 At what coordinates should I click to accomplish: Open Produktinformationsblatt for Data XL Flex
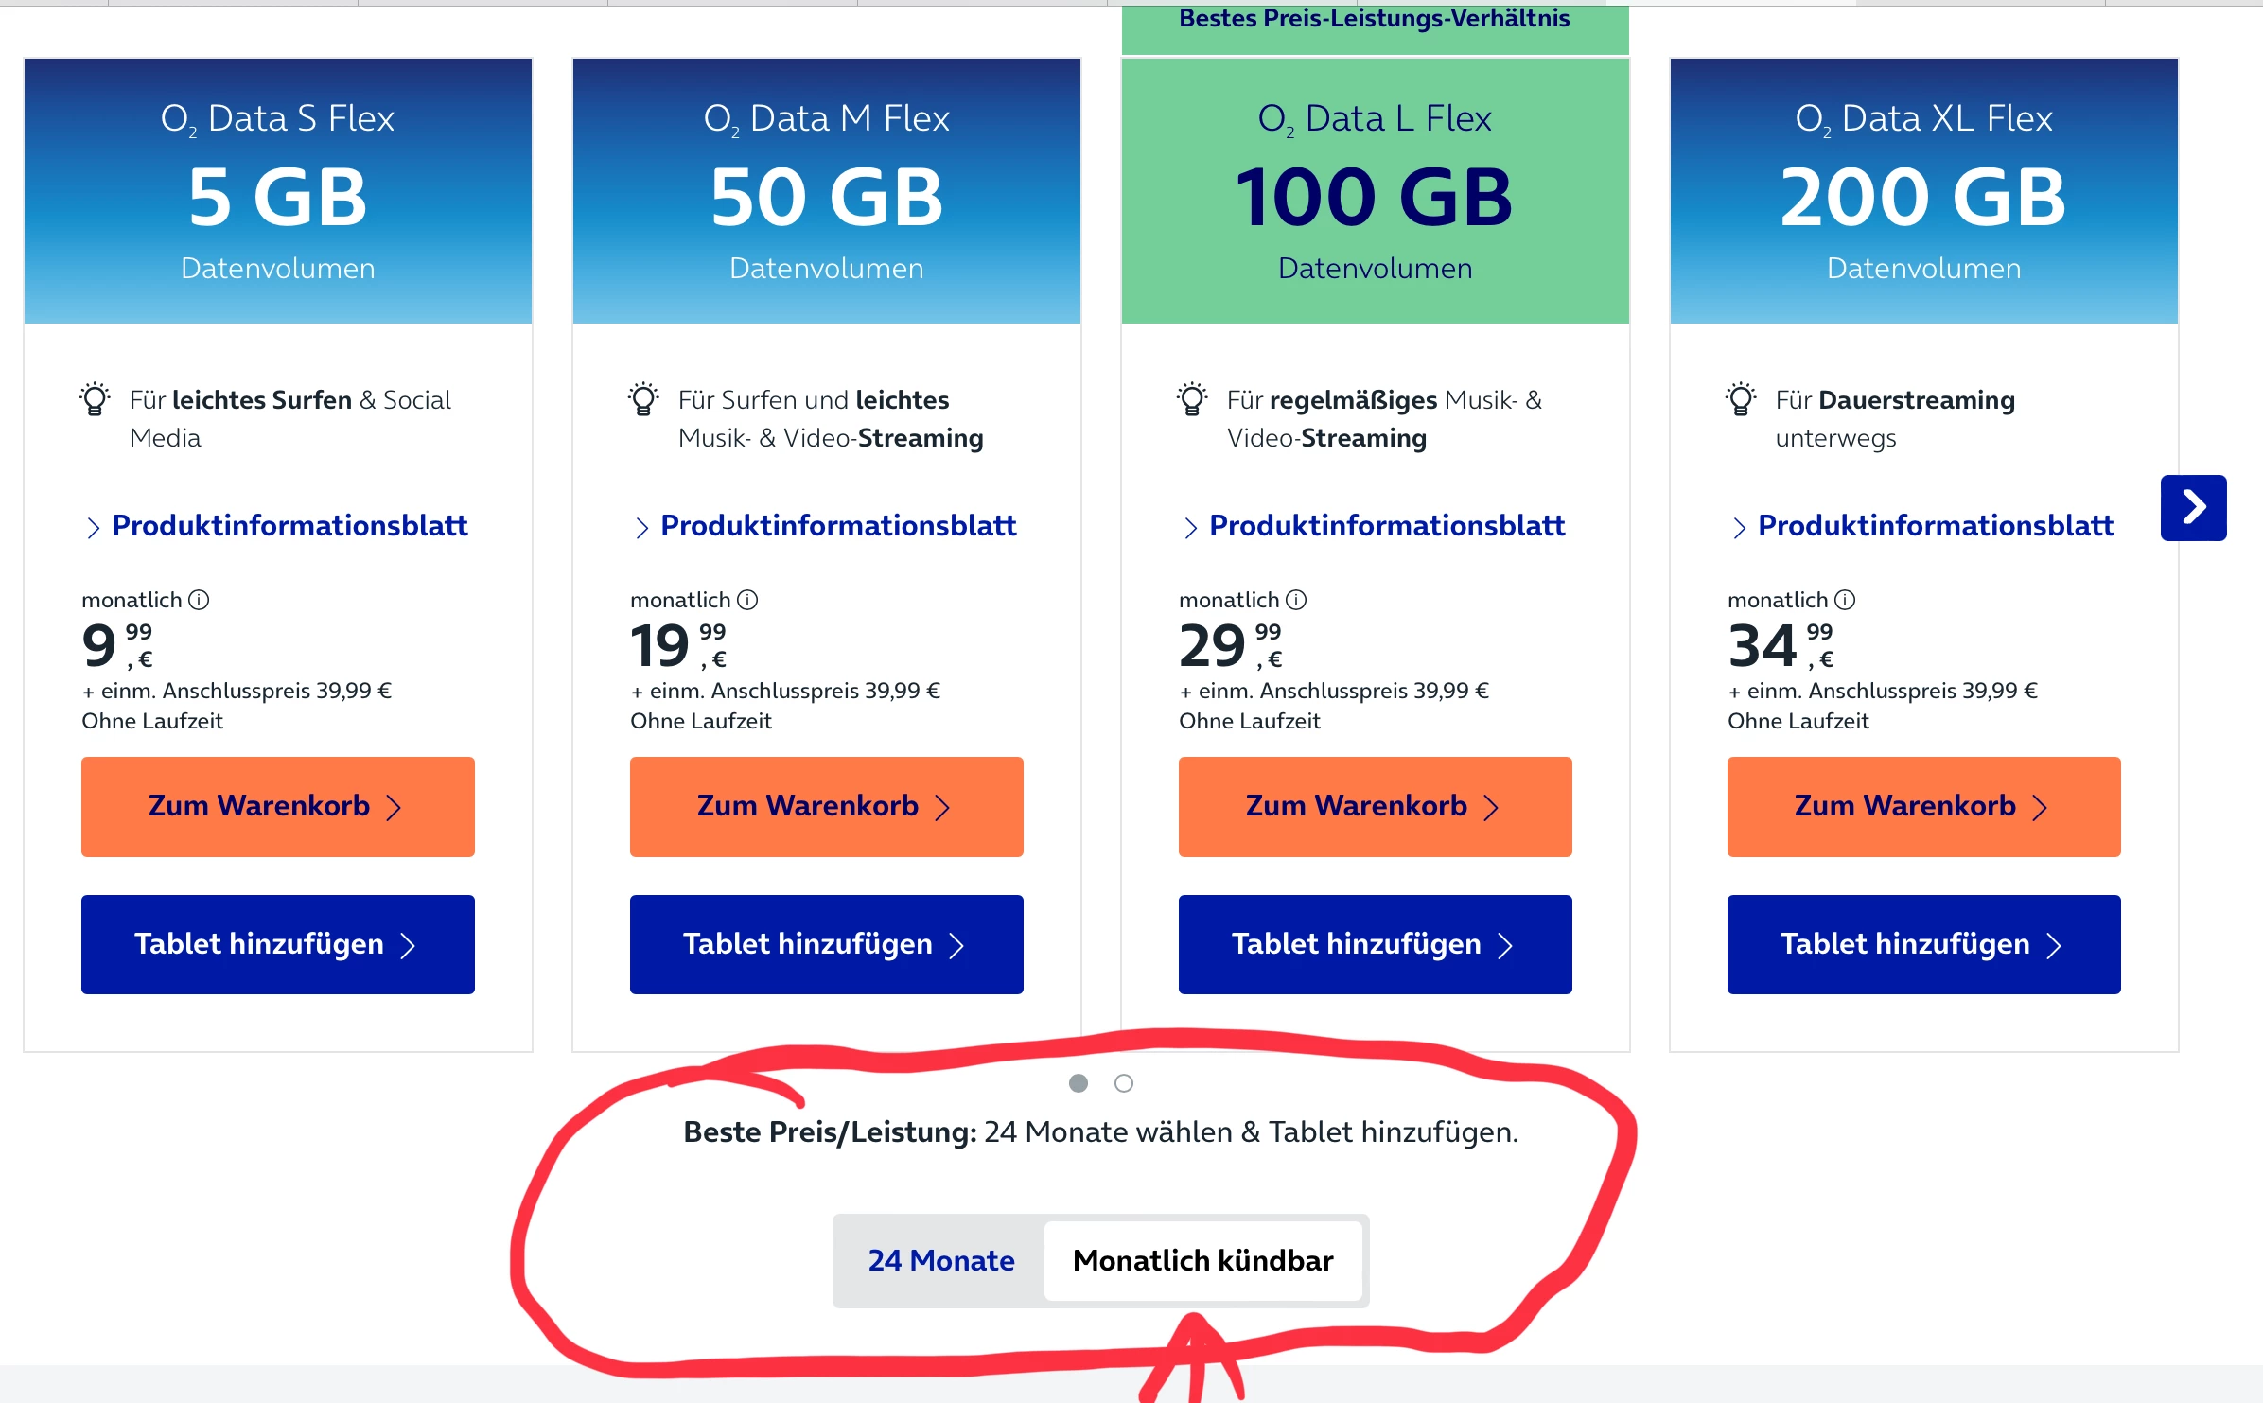[x=1936, y=526]
